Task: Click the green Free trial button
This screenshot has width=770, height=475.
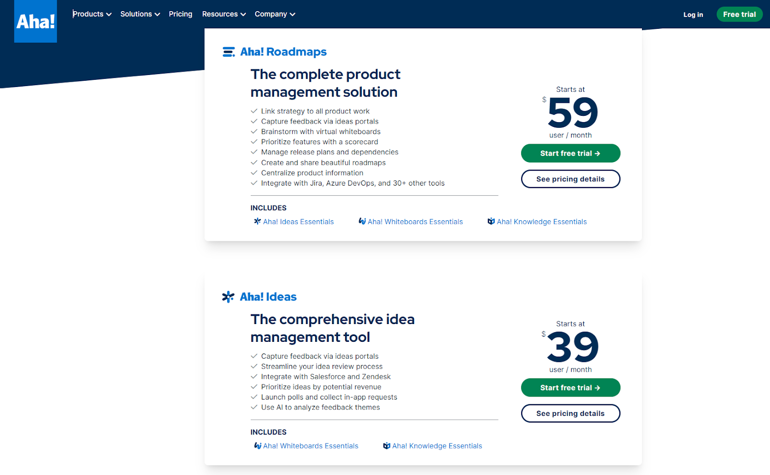Action: (x=739, y=14)
